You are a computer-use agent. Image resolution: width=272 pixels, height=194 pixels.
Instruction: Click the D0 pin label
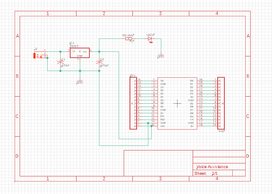(x=192, y=81)
